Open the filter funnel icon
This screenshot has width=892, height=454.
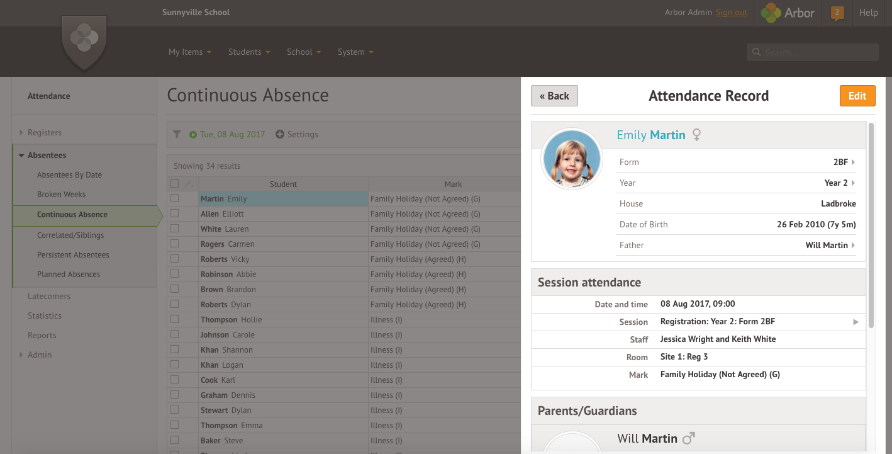click(x=177, y=134)
